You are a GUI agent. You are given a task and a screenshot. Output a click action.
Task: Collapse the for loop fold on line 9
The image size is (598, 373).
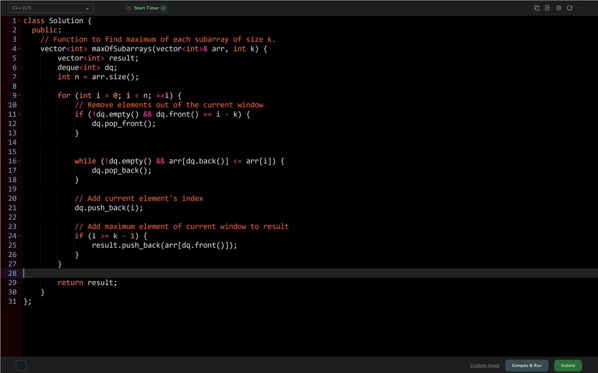coord(19,96)
